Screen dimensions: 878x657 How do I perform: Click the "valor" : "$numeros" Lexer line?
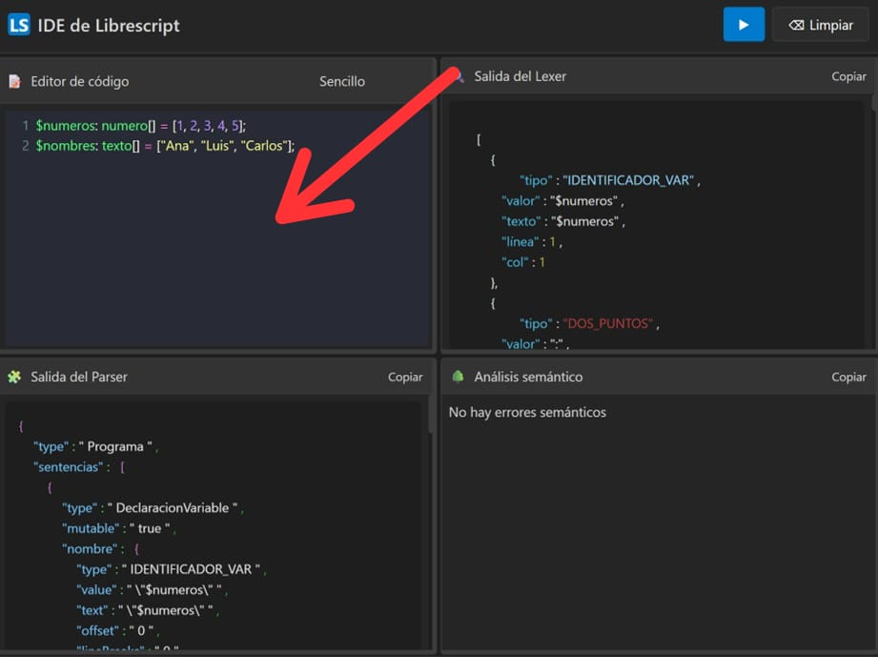pyautogui.click(x=562, y=200)
